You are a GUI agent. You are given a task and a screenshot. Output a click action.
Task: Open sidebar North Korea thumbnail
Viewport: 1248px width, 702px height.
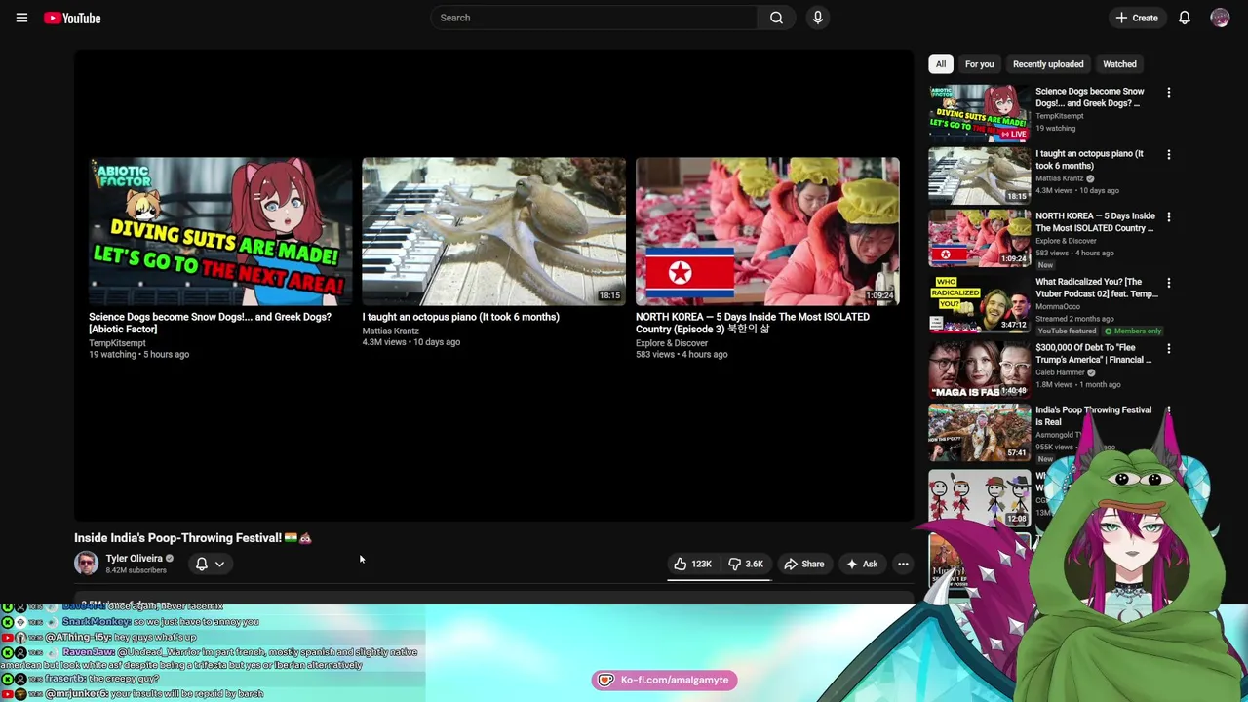point(979,238)
